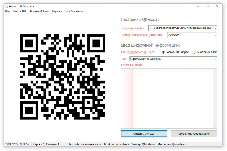Click the Создать QR-код! button

(x=144, y=134)
